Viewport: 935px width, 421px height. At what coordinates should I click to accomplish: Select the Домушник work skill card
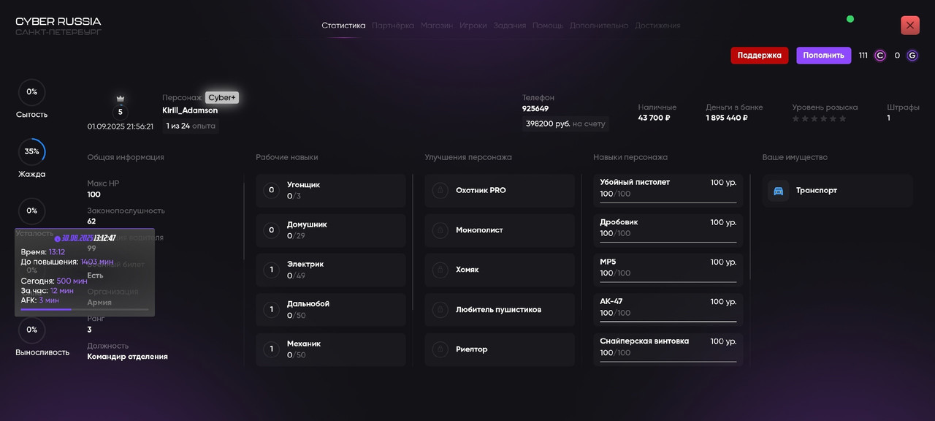331,230
